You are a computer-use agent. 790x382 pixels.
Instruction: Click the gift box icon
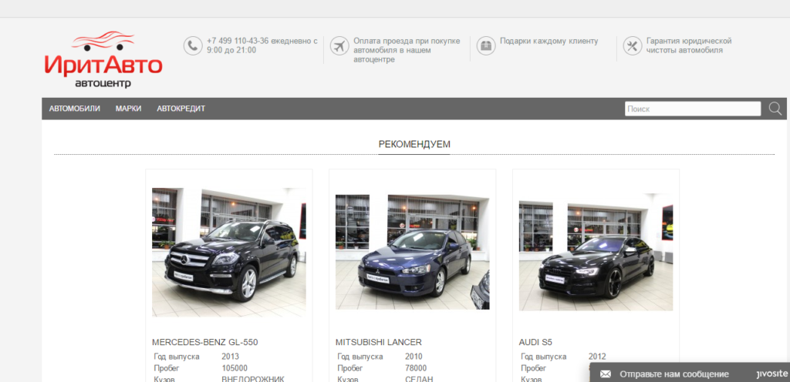pyautogui.click(x=486, y=45)
